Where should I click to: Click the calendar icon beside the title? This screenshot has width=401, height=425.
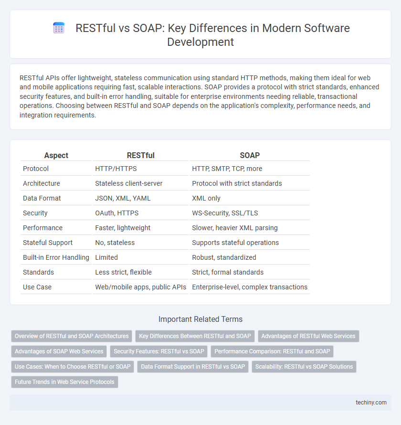point(59,28)
